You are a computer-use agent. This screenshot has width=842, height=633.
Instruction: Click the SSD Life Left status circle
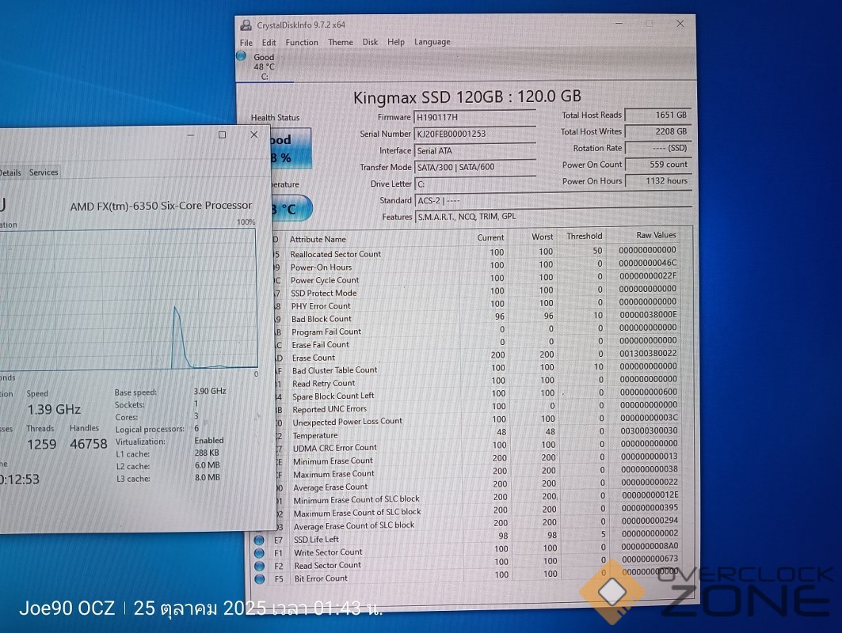pos(259,540)
